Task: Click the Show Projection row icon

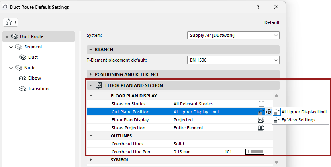Action: [262, 128]
